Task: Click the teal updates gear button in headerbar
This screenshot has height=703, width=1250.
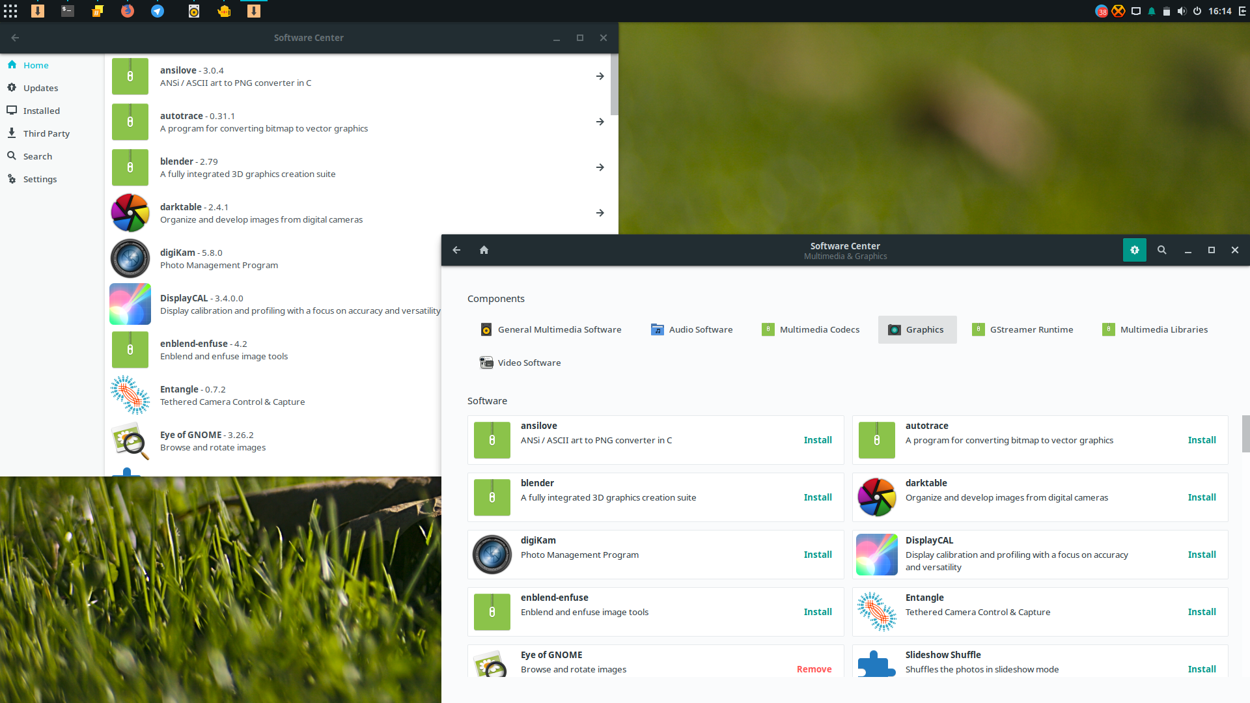Action: coord(1135,250)
